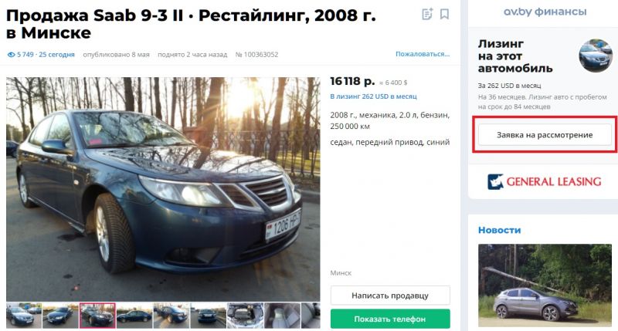Image resolution: width=618 pixels, height=331 pixels.
Task: Click the green Показать телефон button
Action: coord(390,319)
